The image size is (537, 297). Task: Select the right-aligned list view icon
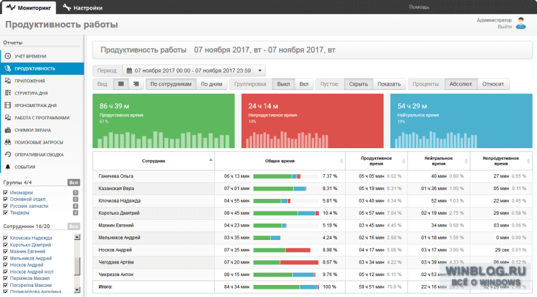(x=136, y=84)
